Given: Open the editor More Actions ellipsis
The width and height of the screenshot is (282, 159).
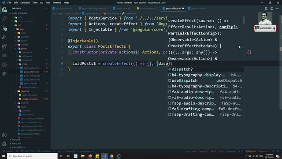Looking at the screenshot, I should click(277, 8).
